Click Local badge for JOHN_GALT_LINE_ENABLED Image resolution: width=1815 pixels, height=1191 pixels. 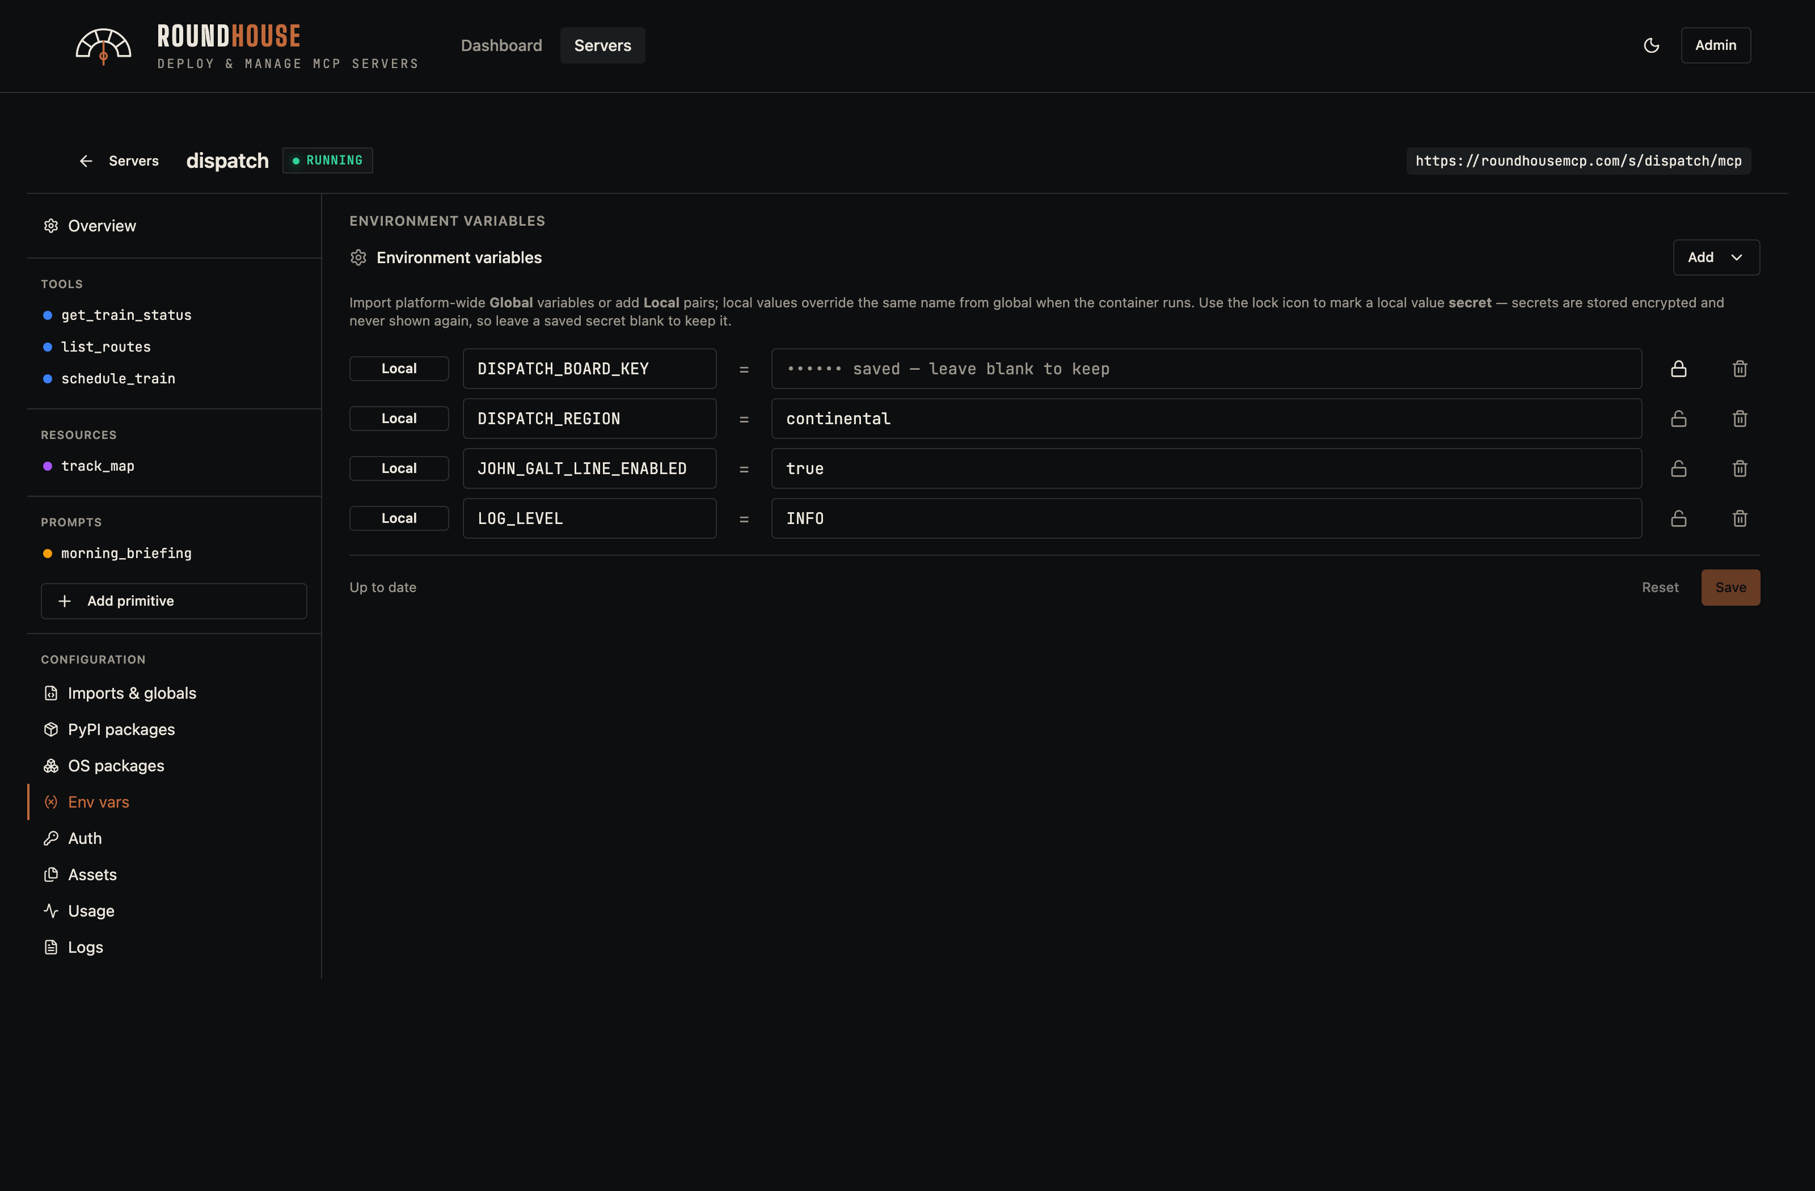[x=399, y=469]
